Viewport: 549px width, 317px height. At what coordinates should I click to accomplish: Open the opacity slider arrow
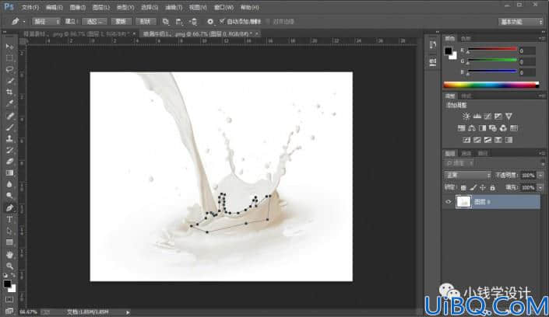pos(540,175)
